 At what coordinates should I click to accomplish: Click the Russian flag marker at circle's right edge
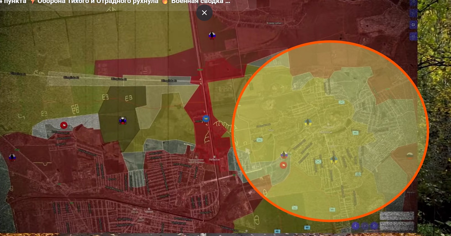pos(410,156)
